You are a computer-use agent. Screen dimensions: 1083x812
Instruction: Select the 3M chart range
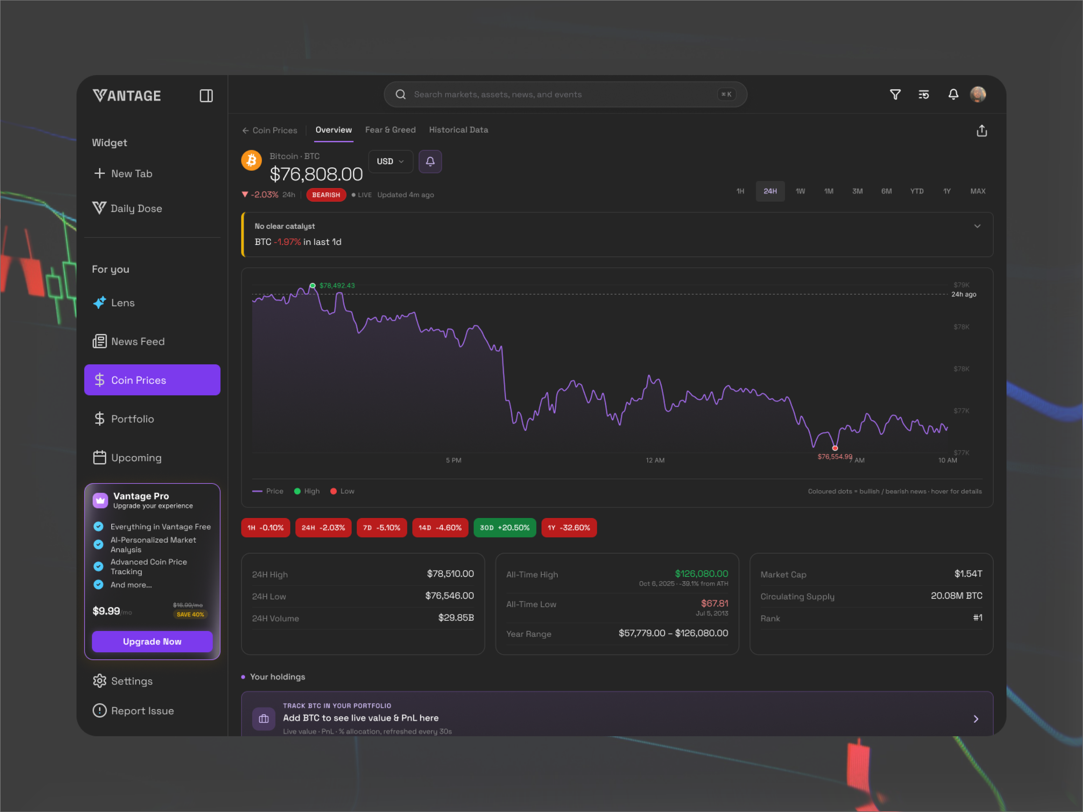(857, 191)
